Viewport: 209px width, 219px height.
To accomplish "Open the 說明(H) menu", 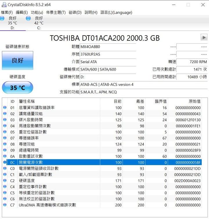I will [x=91, y=13].
